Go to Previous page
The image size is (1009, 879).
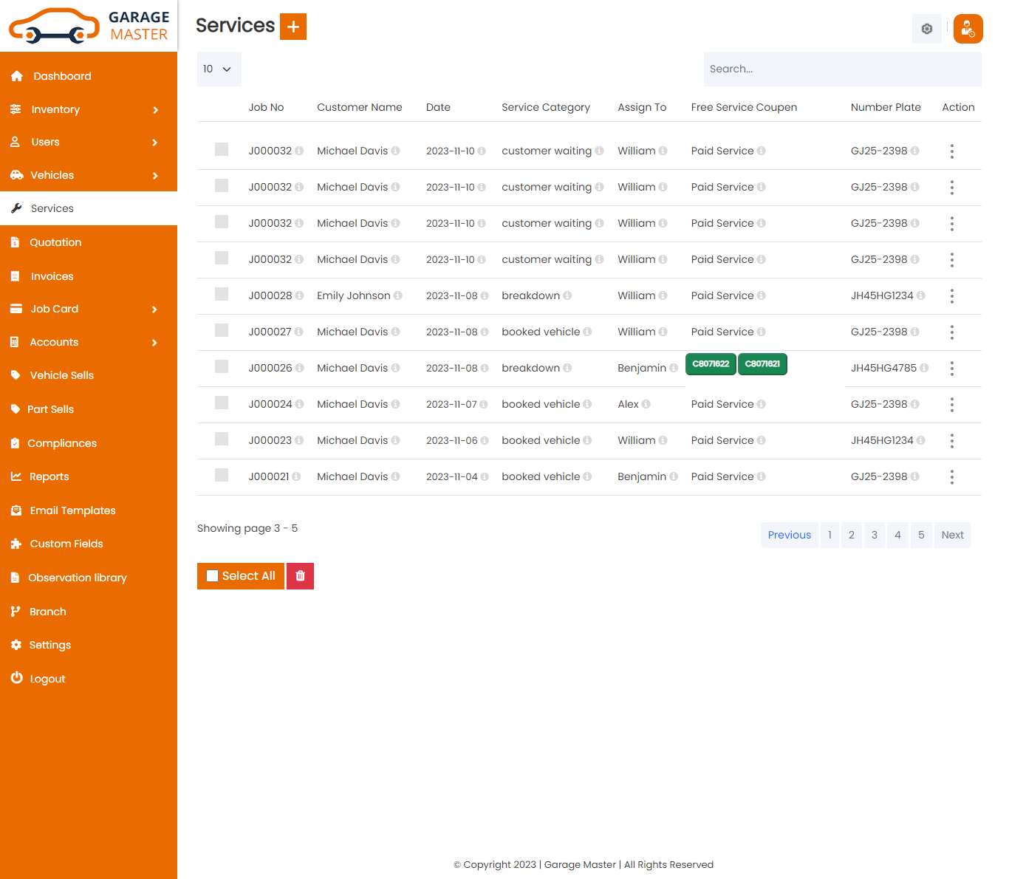790,535
